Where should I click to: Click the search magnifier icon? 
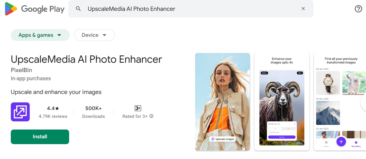(78, 9)
